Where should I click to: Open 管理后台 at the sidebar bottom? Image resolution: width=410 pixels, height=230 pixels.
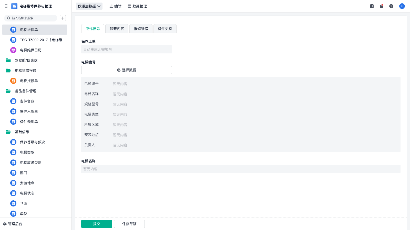pos(13,224)
